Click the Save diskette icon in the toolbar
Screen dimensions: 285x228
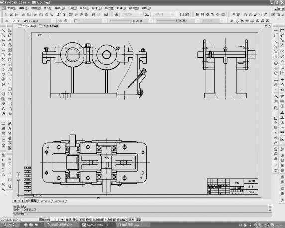17,15
